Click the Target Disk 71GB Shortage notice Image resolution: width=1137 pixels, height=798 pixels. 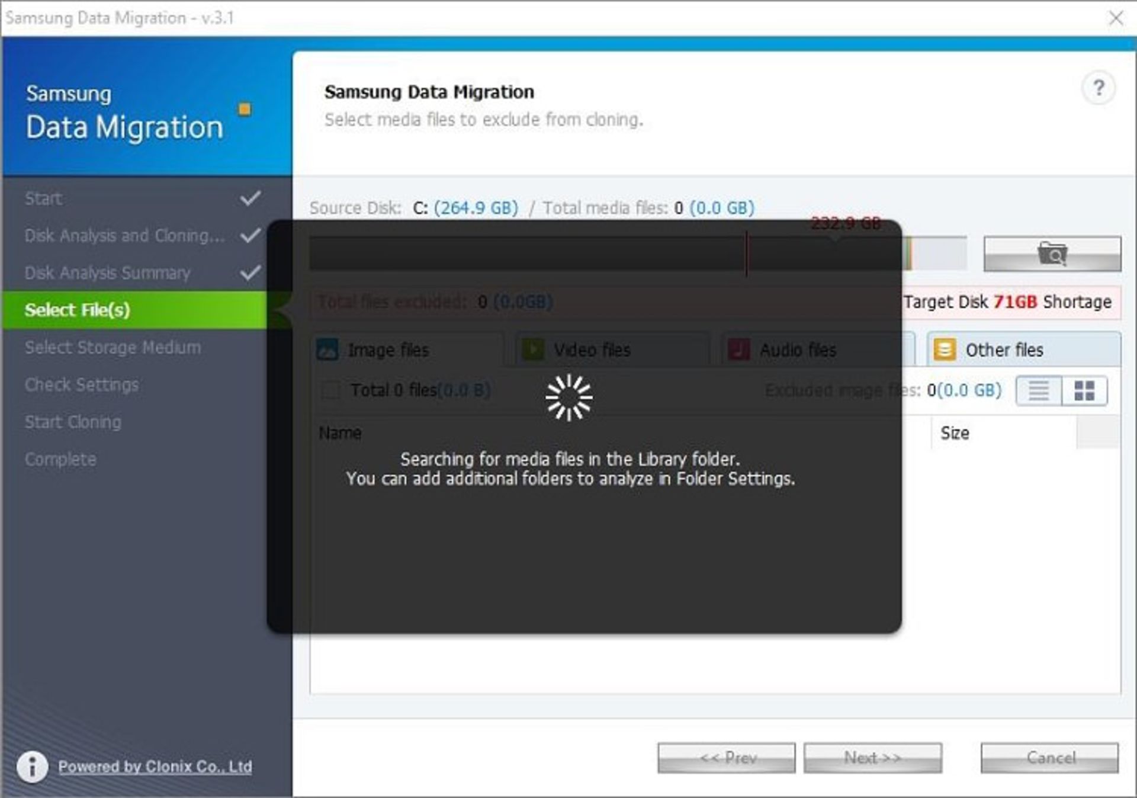coord(1008,302)
